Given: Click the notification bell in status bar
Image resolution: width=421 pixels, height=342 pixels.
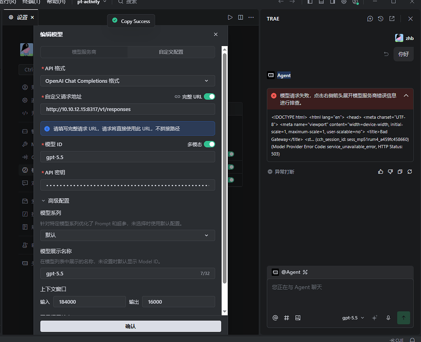Looking at the screenshot, I should [412, 340].
